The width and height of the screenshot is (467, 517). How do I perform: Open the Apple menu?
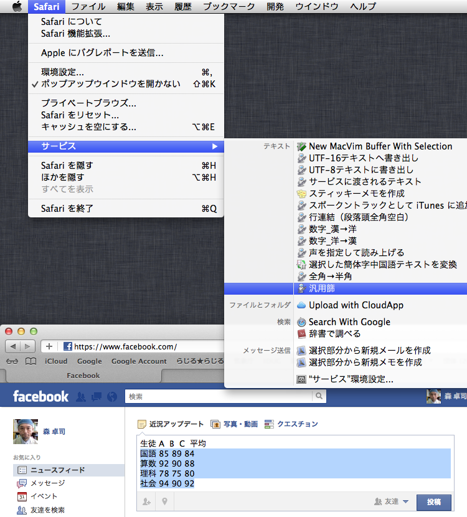[x=17, y=6]
